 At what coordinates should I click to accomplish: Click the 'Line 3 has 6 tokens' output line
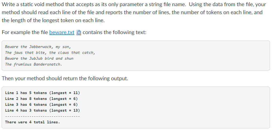[41, 104]
